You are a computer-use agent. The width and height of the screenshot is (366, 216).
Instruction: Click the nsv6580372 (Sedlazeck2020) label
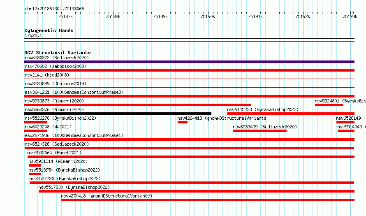click(57, 58)
